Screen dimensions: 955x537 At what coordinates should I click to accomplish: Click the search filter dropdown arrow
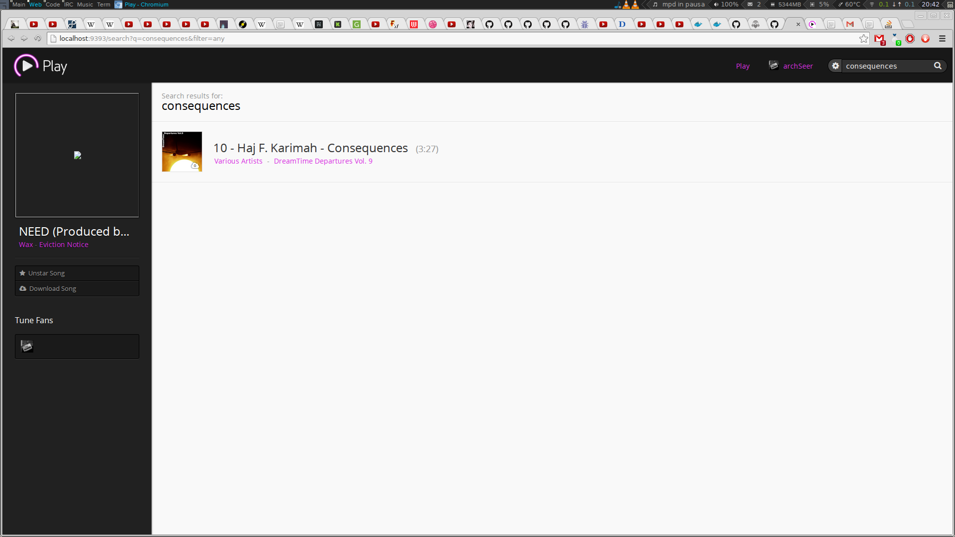835,66
